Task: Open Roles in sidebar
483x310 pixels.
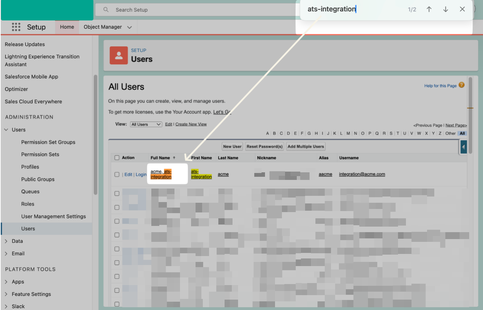Action: tap(28, 204)
